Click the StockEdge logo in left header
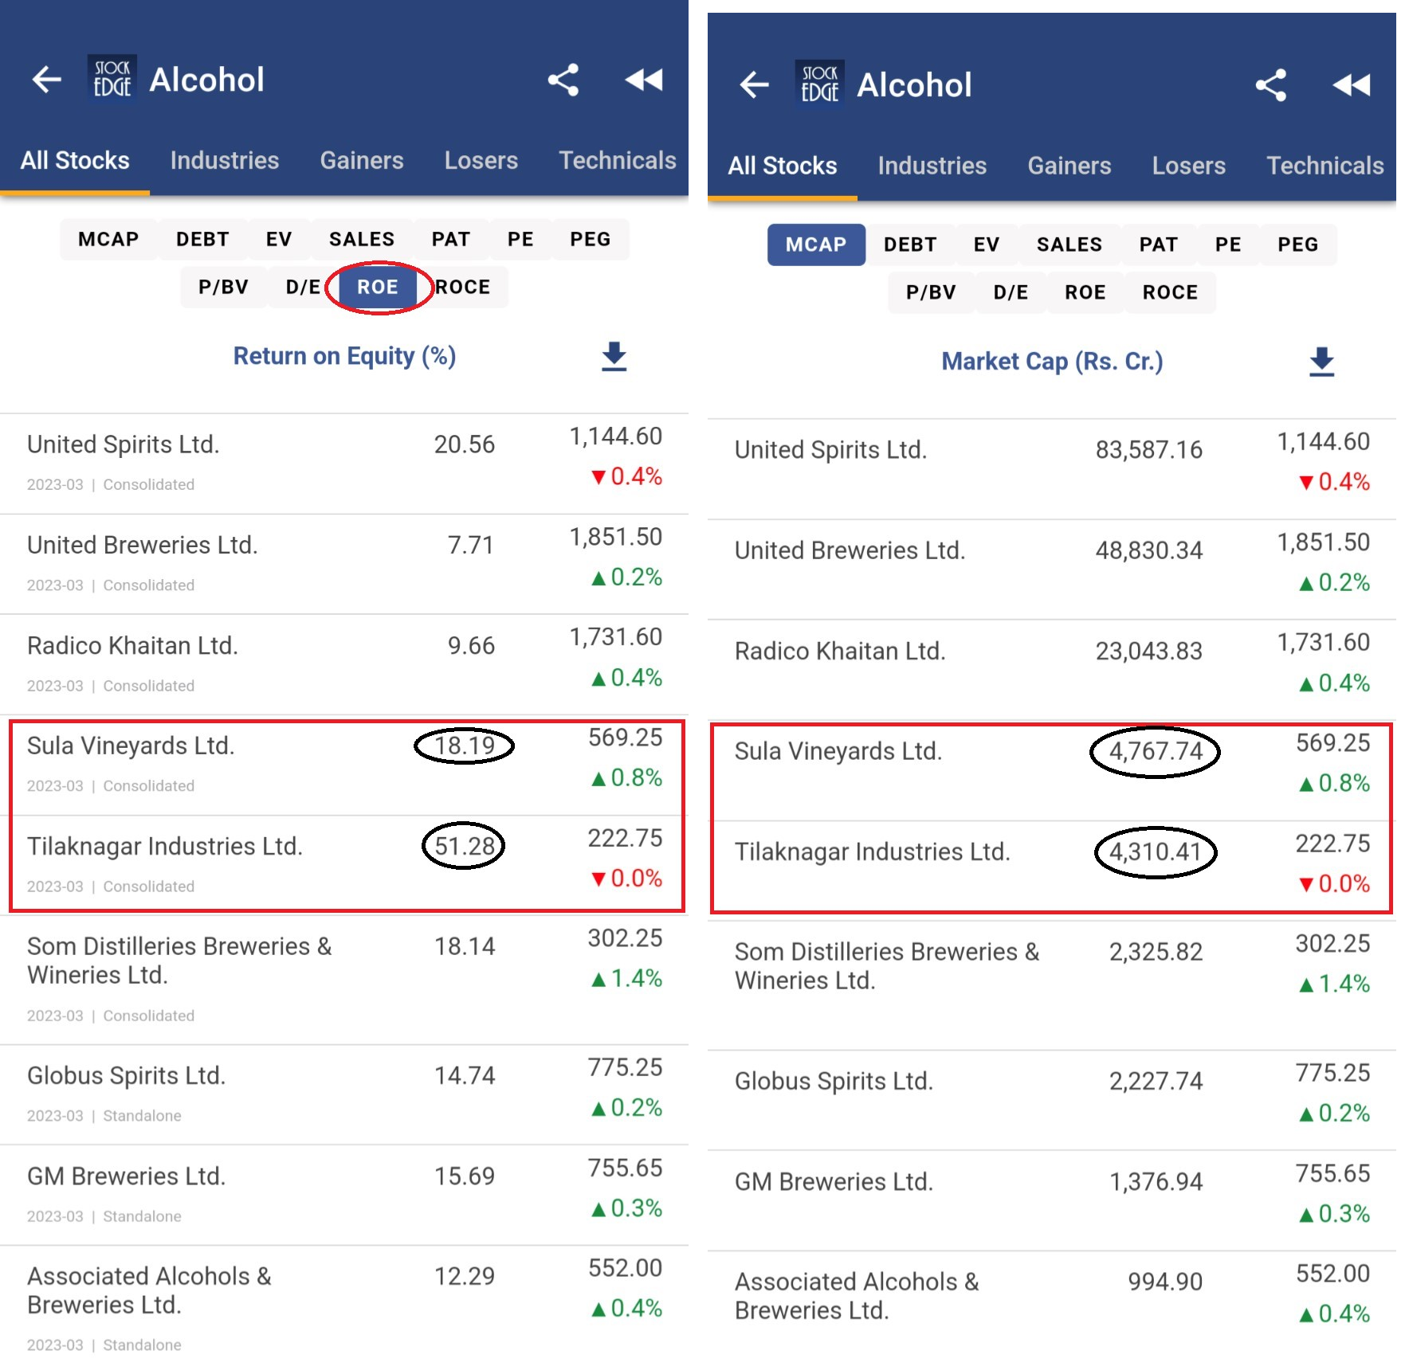This screenshot has height=1370, width=1409. [x=112, y=79]
